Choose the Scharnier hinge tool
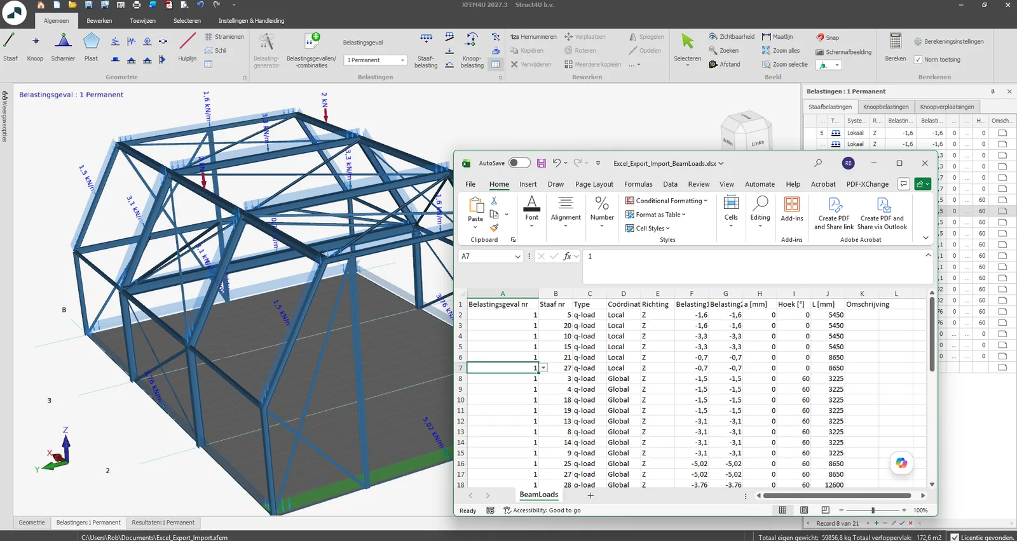The height and width of the screenshot is (541, 1017). coord(63,47)
